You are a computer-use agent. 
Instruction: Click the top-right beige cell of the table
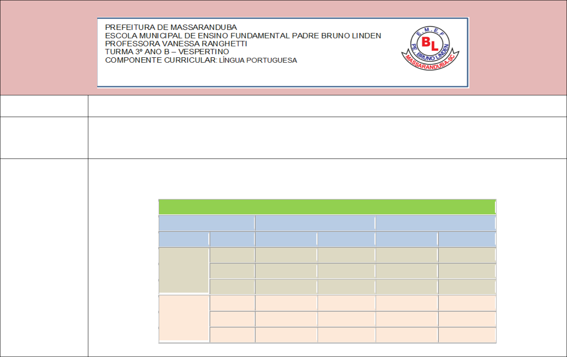[467, 255]
